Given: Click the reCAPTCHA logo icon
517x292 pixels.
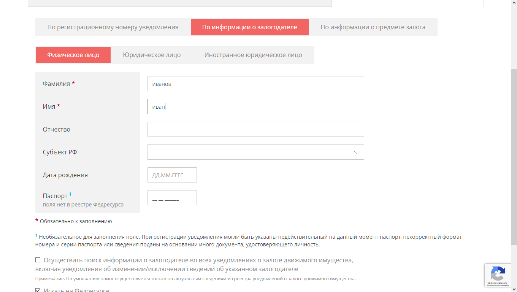Looking at the screenshot, I should (x=498, y=273).
